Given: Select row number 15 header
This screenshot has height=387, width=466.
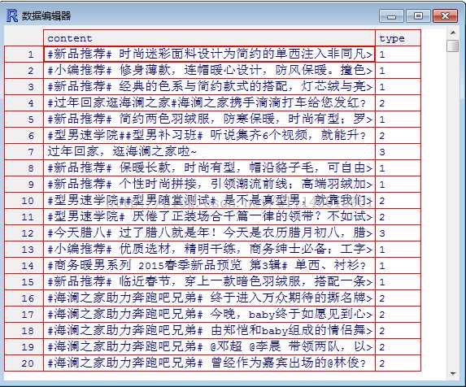Looking at the screenshot, I should pyautogui.click(x=24, y=282).
